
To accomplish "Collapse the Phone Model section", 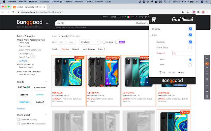I will pos(46,115).
